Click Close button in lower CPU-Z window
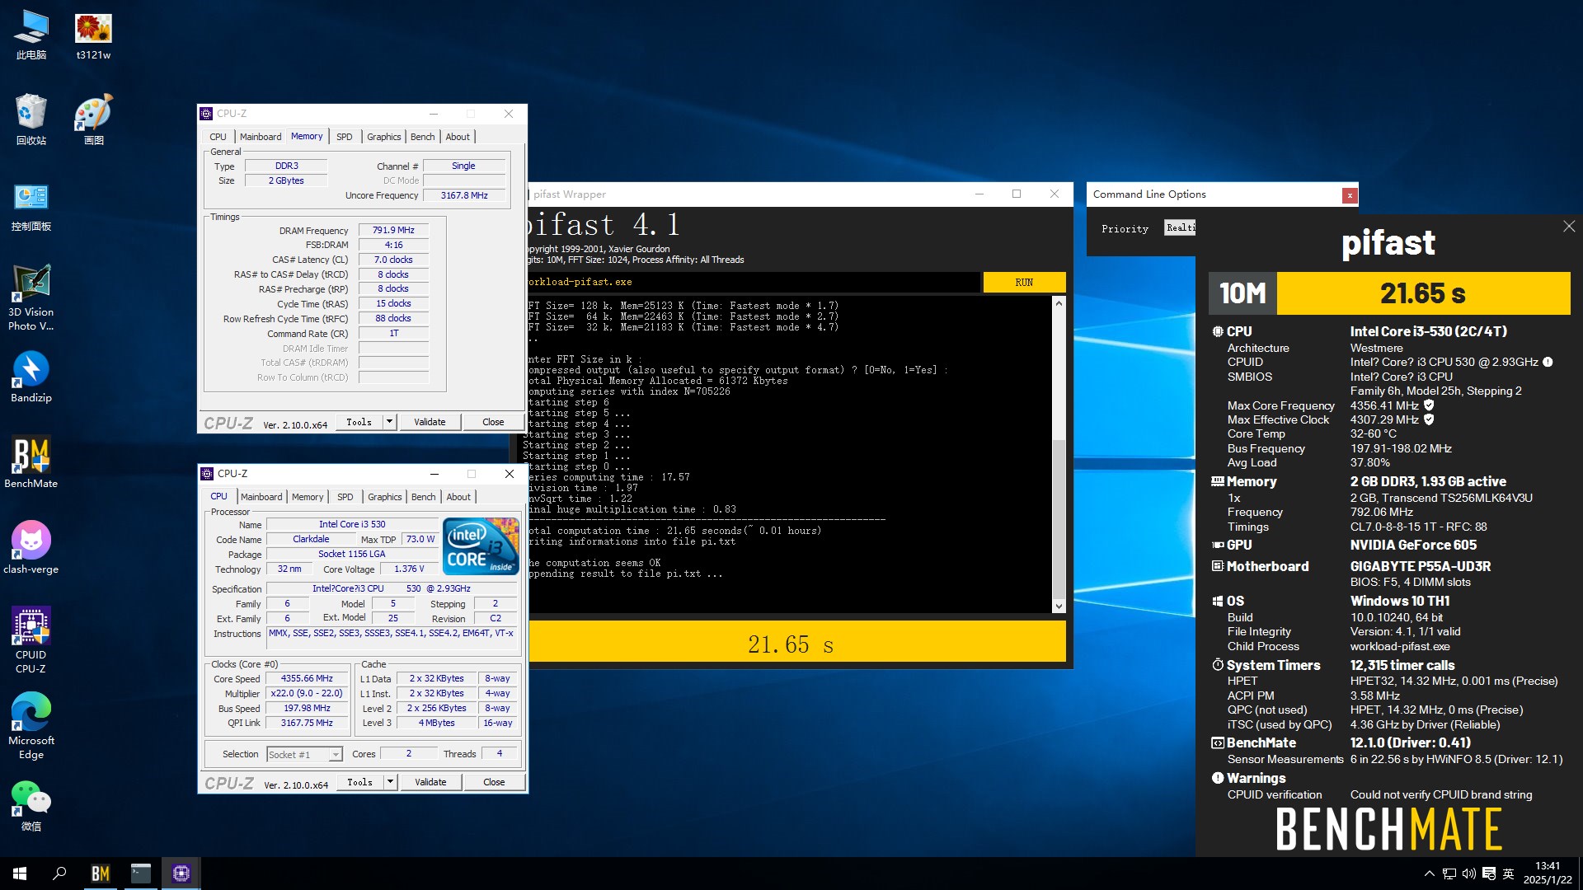This screenshot has width=1583, height=890. point(494,782)
